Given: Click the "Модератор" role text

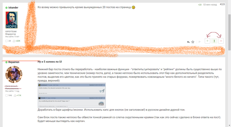Looking at the screenshot, I should coord(11,34).
